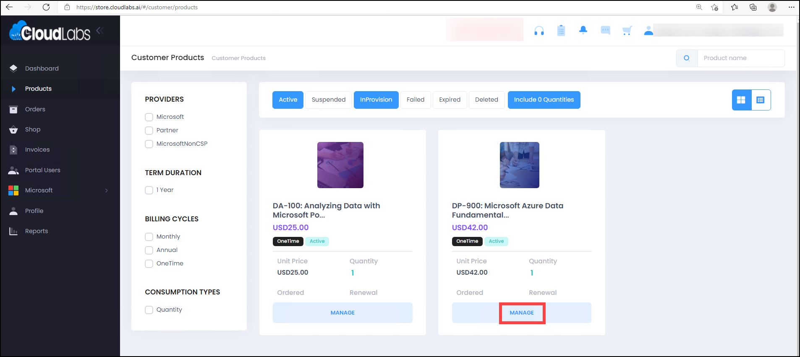The height and width of the screenshot is (357, 800).
Task: Toggle the Failed status filter
Action: [416, 100]
